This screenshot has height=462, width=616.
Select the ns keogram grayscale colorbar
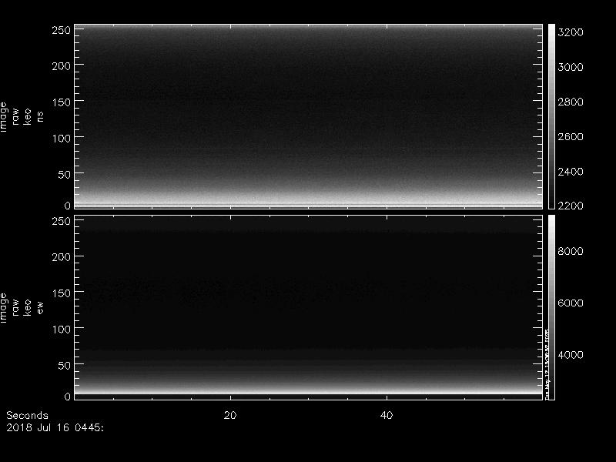pos(551,116)
